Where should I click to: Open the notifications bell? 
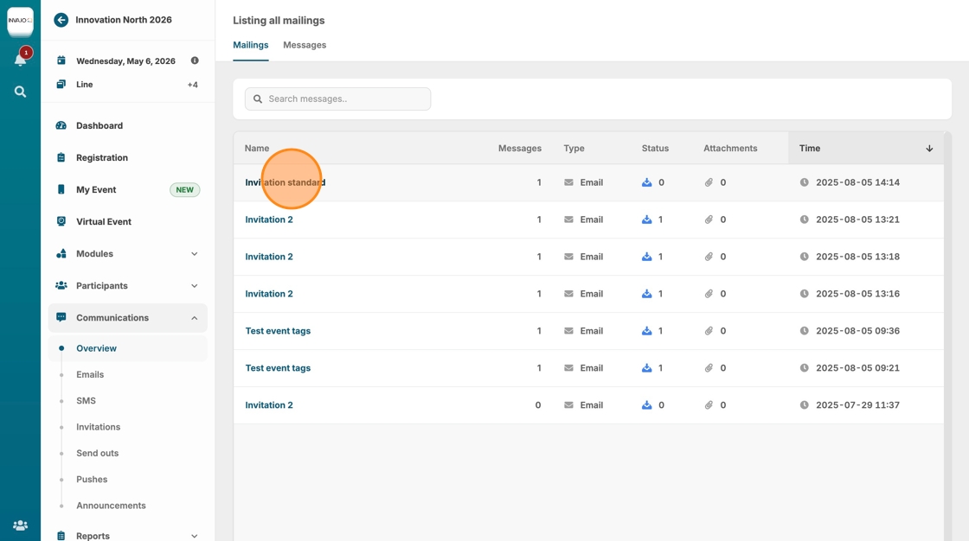[21, 60]
